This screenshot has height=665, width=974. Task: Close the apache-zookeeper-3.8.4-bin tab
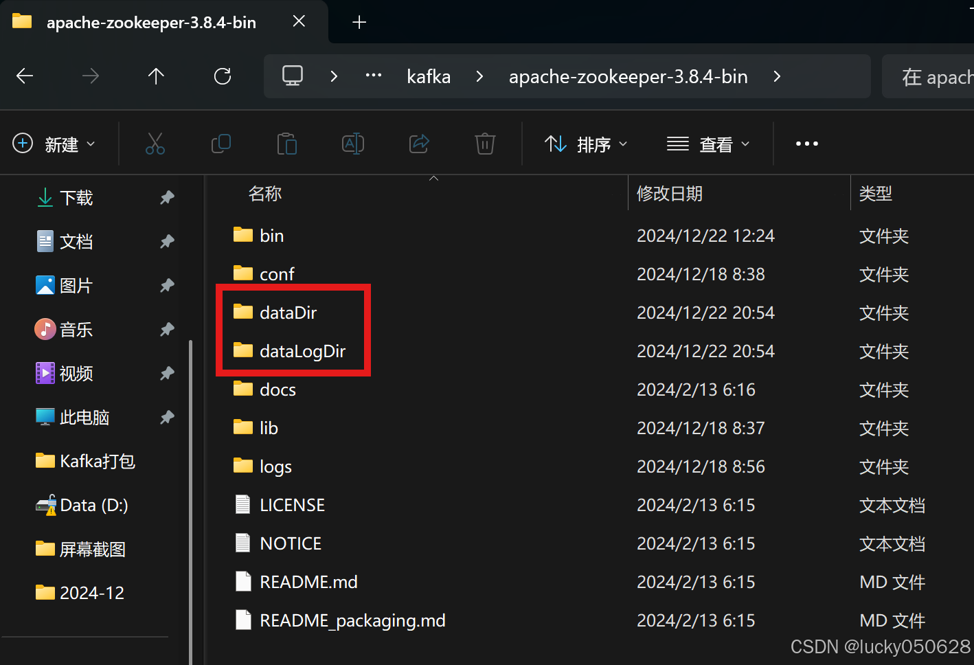299,21
